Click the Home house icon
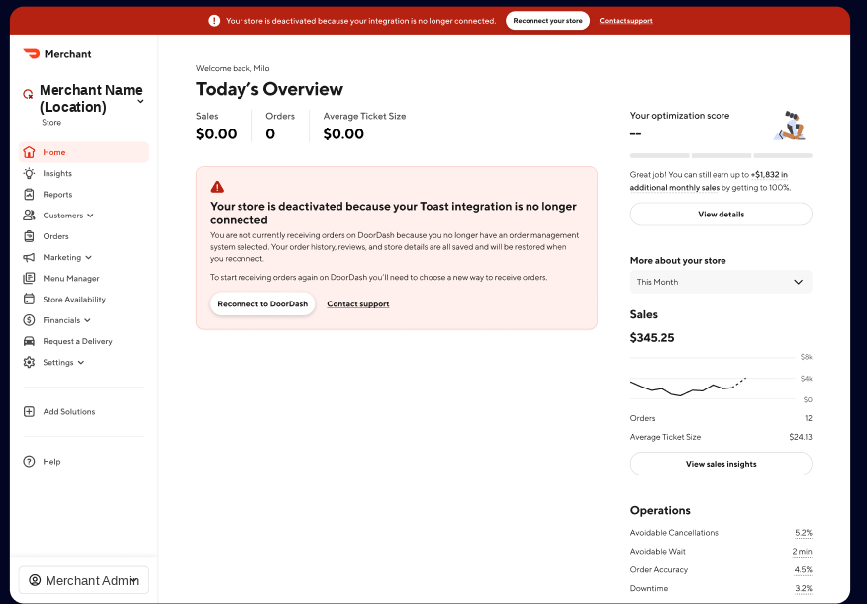867x604 pixels. pyautogui.click(x=30, y=152)
